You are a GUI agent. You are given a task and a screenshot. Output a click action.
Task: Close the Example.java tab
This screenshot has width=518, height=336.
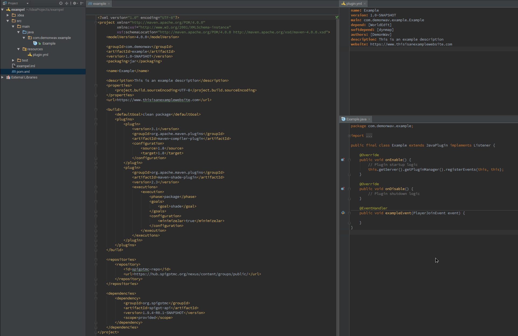369,119
